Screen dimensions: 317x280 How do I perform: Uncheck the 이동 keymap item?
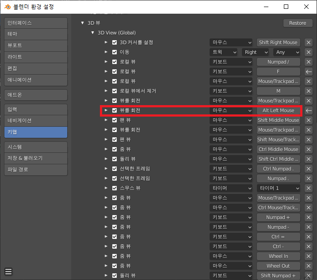click(x=115, y=52)
